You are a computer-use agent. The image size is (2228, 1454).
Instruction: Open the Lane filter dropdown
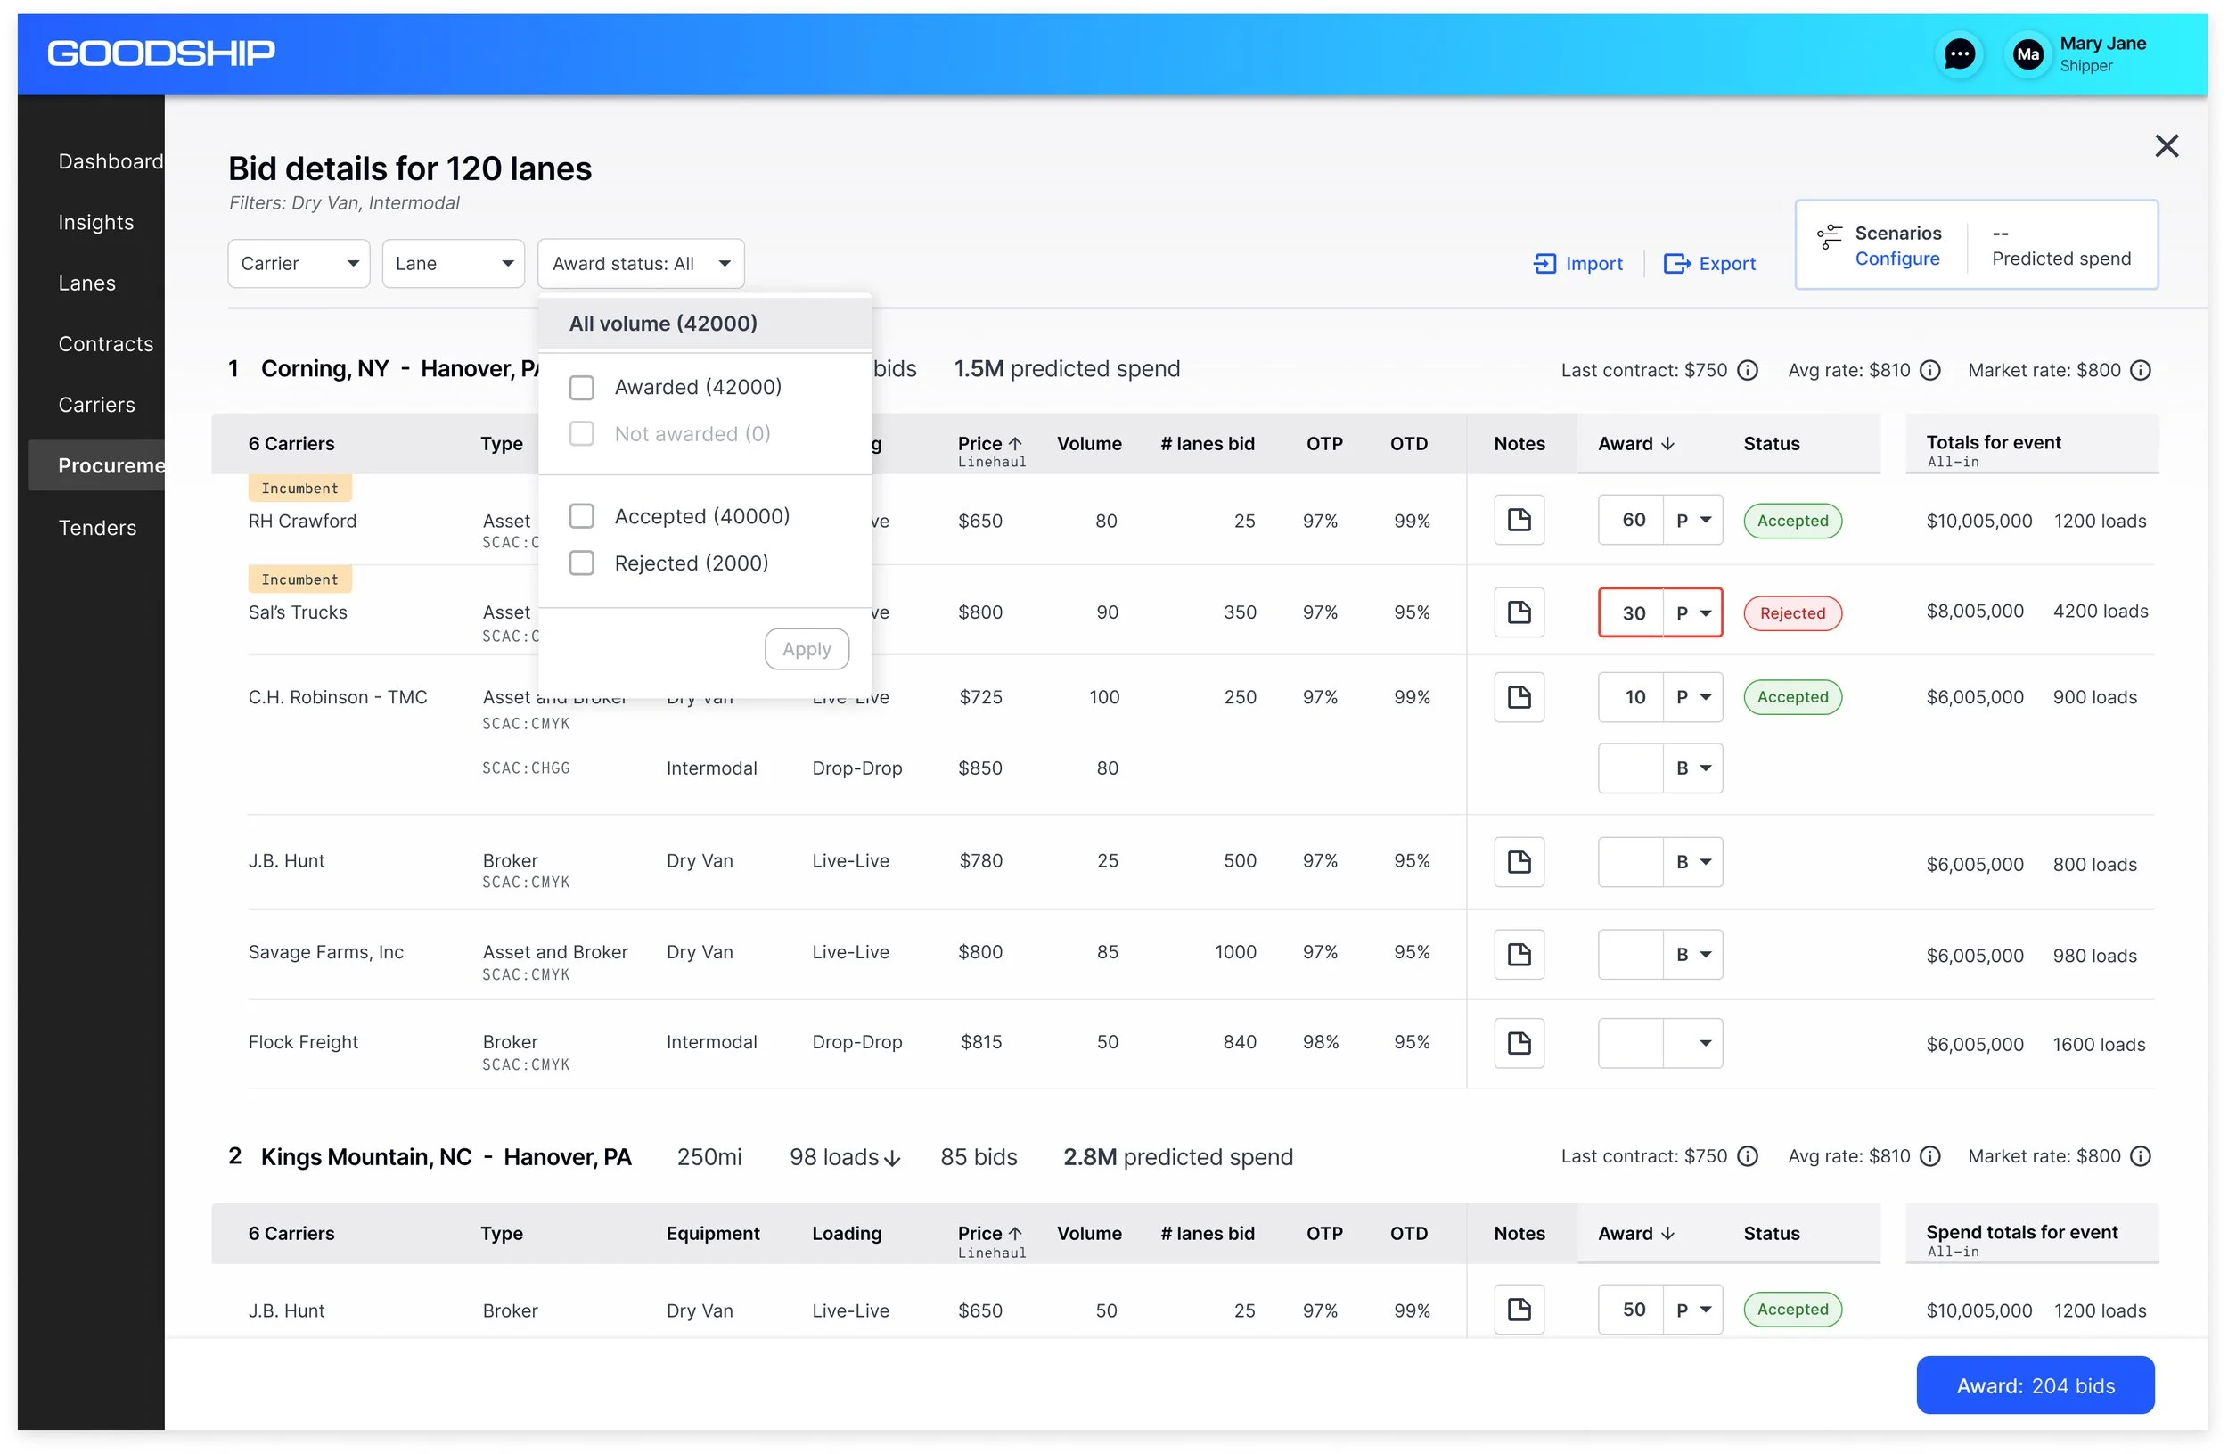point(453,264)
